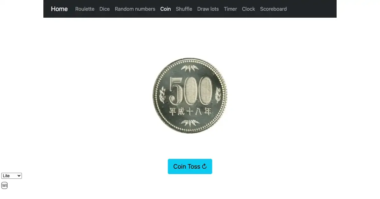Click the rounded WI badge icon
This screenshot has height=199, width=380.
4,185
